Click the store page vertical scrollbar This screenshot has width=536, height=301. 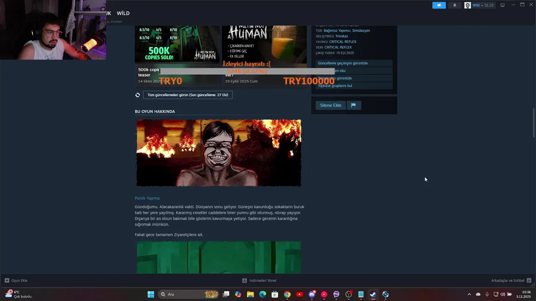pyautogui.click(x=533, y=122)
